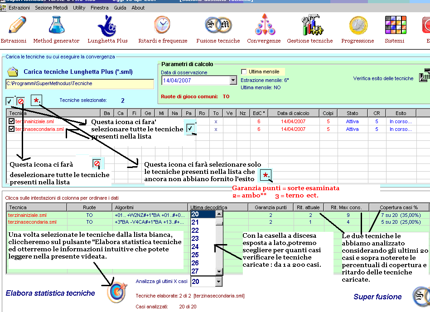
Task: Sort by Algoritmi column header
Action: click(x=150, y=207)
